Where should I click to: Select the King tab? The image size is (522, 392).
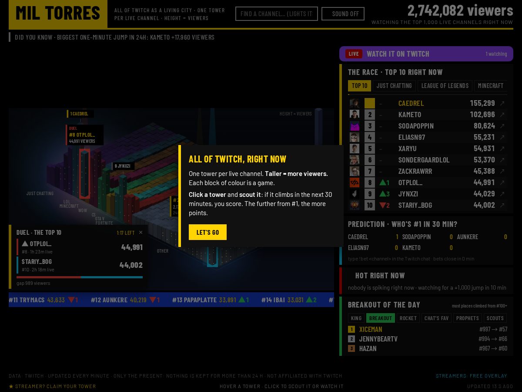click(x=356, y=318)
